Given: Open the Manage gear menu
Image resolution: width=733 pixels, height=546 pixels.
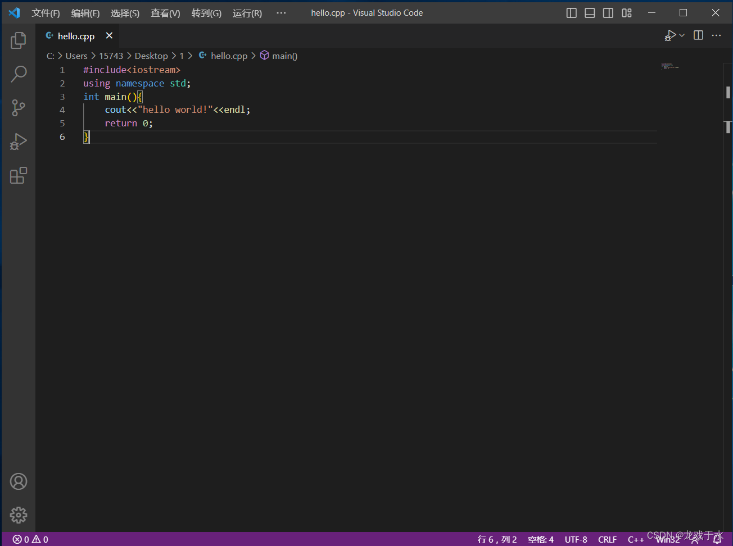Looking at the screenshot, I should 19,515.
